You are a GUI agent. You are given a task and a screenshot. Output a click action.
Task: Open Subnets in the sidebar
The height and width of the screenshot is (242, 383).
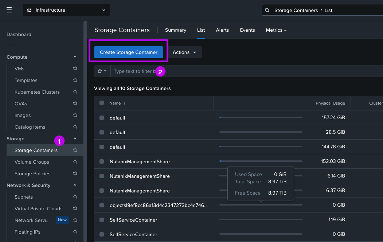point(24,197)
